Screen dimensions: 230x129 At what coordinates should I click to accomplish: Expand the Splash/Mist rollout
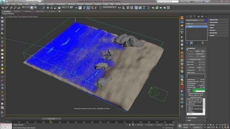tap(218, 20)
